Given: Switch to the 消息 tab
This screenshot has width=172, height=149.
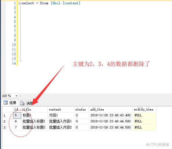Looking at the screenshot, I should (27, 103).
